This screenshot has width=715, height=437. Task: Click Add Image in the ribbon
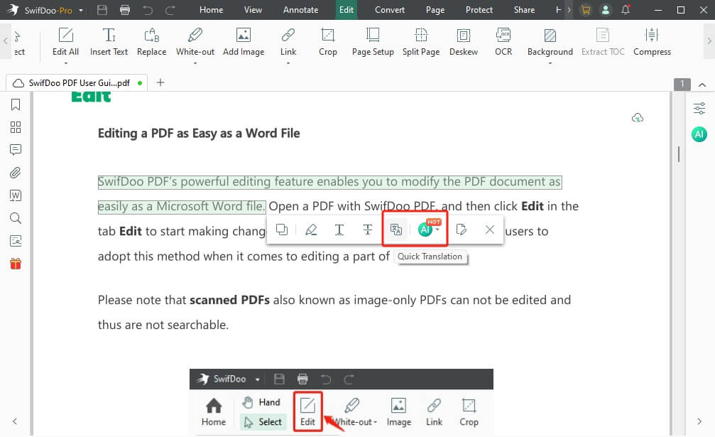(x=244, y=41)
